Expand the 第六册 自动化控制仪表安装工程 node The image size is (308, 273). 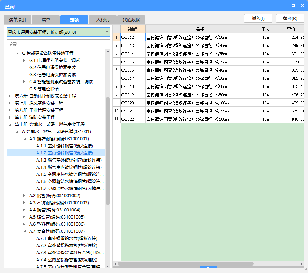point(10,96)
